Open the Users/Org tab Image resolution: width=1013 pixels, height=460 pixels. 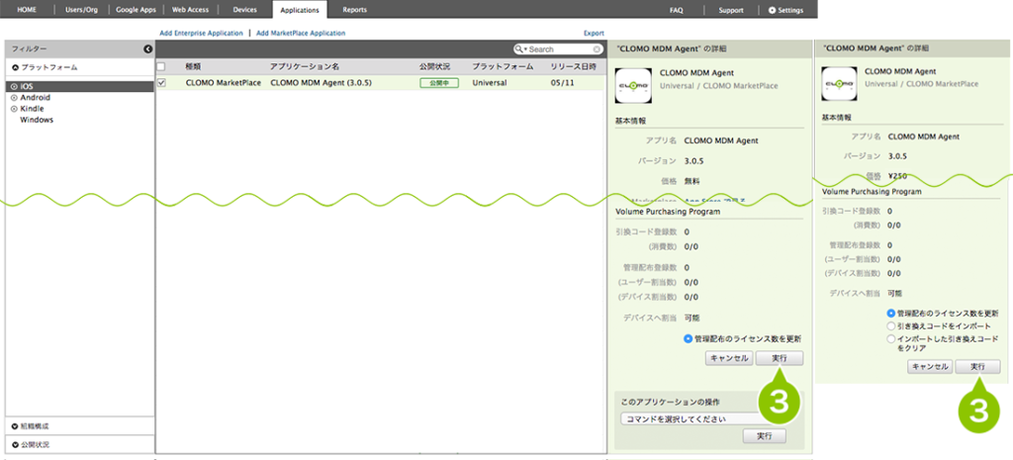tap(81, 10)
